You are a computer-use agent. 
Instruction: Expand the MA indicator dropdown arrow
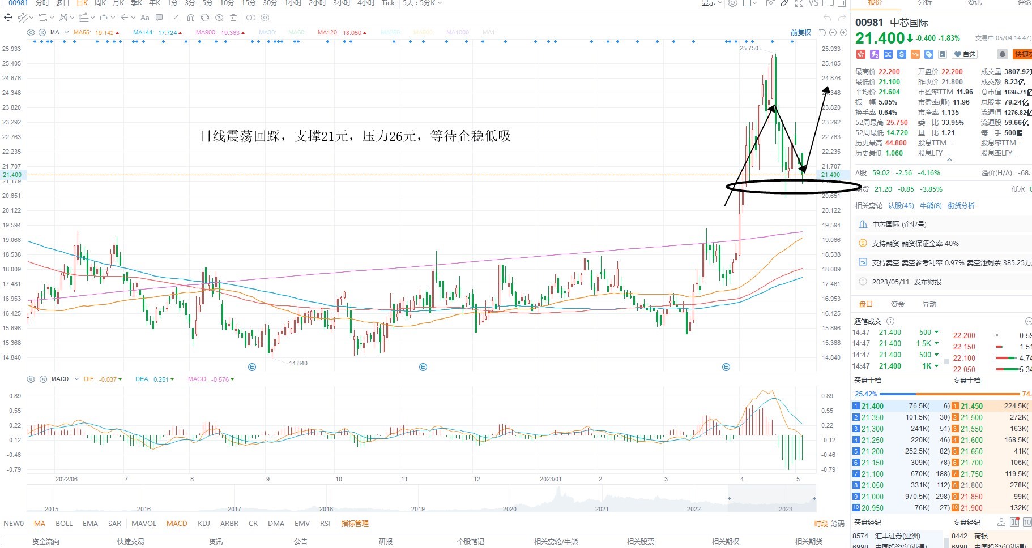coord(66,32)
